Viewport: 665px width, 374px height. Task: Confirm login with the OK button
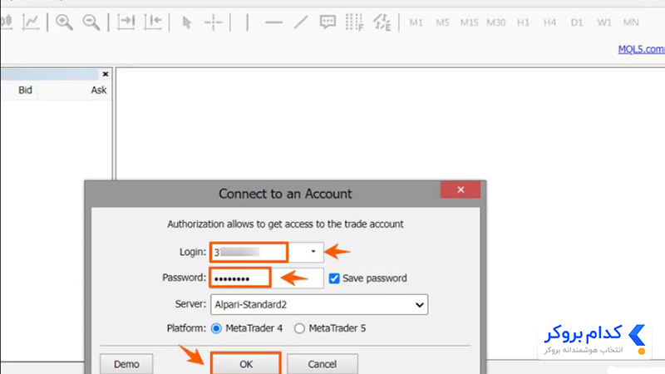coord(246,364)
